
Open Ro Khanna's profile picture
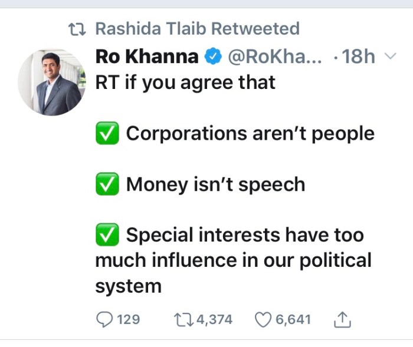tap(50, 82)
